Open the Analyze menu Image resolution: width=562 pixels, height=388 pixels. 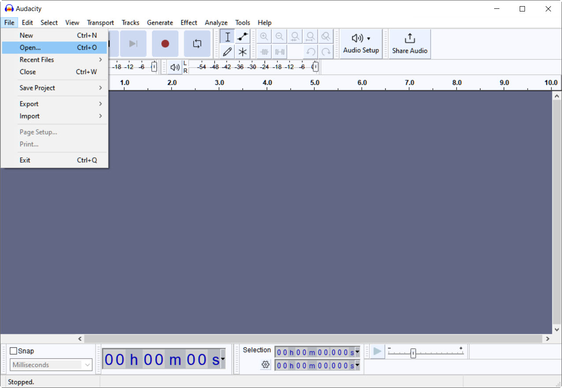(x=216, y=22)
